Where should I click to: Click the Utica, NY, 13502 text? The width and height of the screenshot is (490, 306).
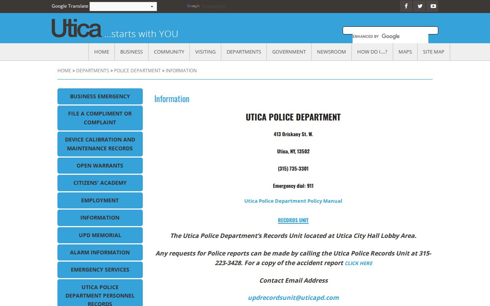tap(293, 151)
